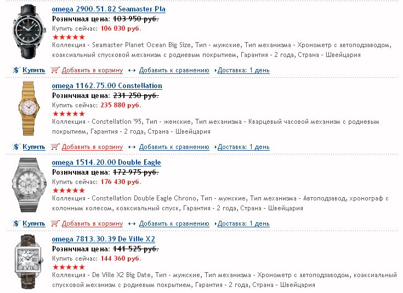Viewport: 403px width, 293px height.
Task: Click Добавить к сравнению for Double Eagle
Action: tap(174, 223)
